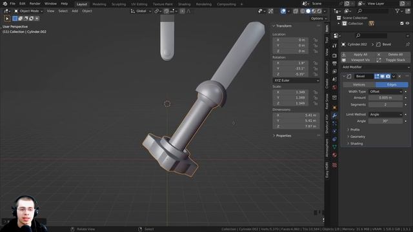413x232 pixels.
Task: Open proportional falloff curve icon
Action: coord(188,11)
